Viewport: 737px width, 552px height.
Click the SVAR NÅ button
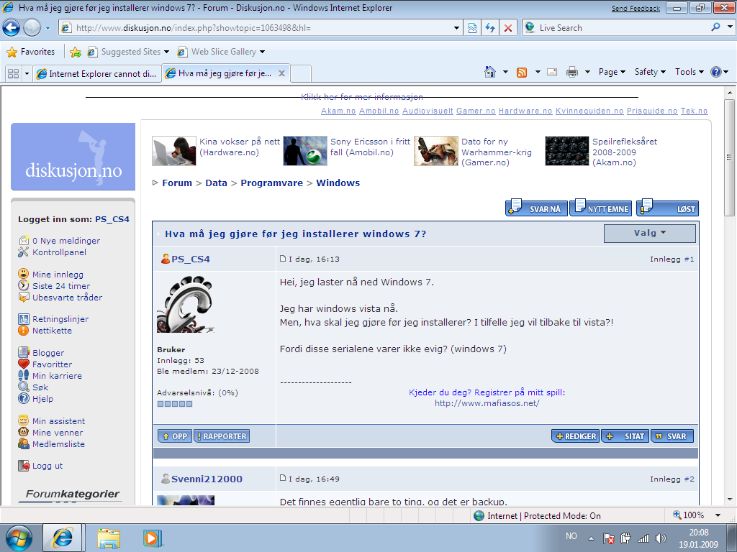[536, 208]
